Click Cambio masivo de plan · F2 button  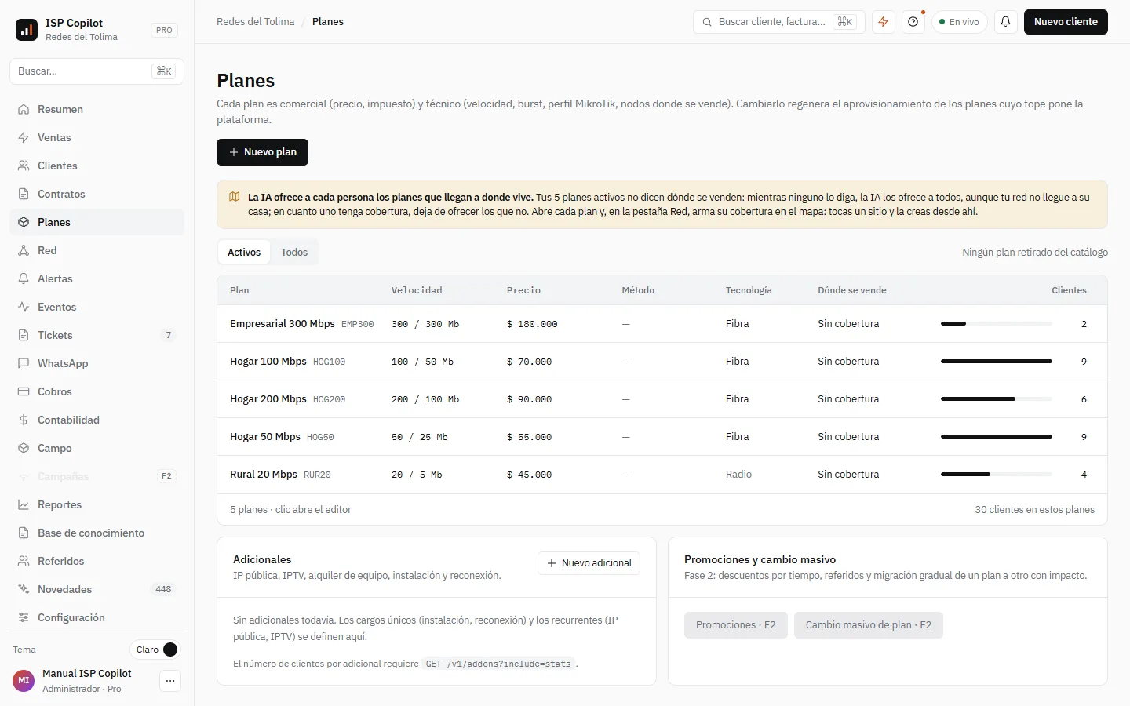(x=868, y=625)
